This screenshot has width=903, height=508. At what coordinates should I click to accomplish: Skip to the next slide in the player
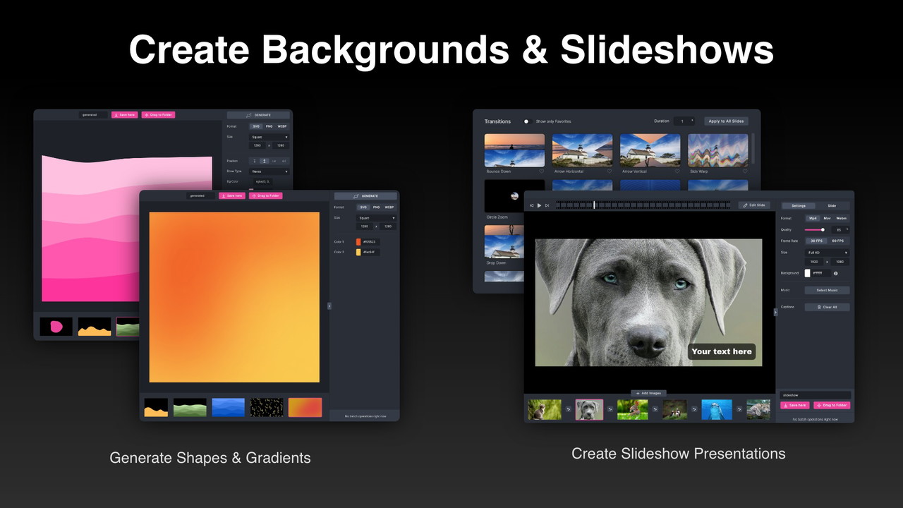coord(547,205)
